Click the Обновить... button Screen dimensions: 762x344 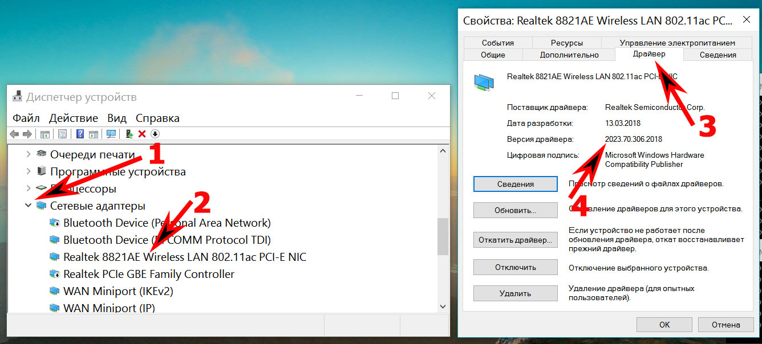[516, 210]
